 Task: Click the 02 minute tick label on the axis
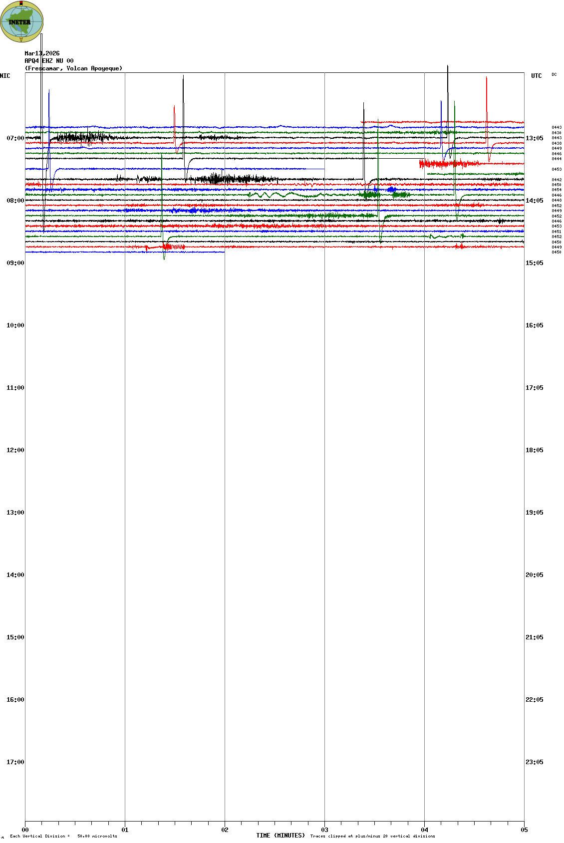point(225,830)
